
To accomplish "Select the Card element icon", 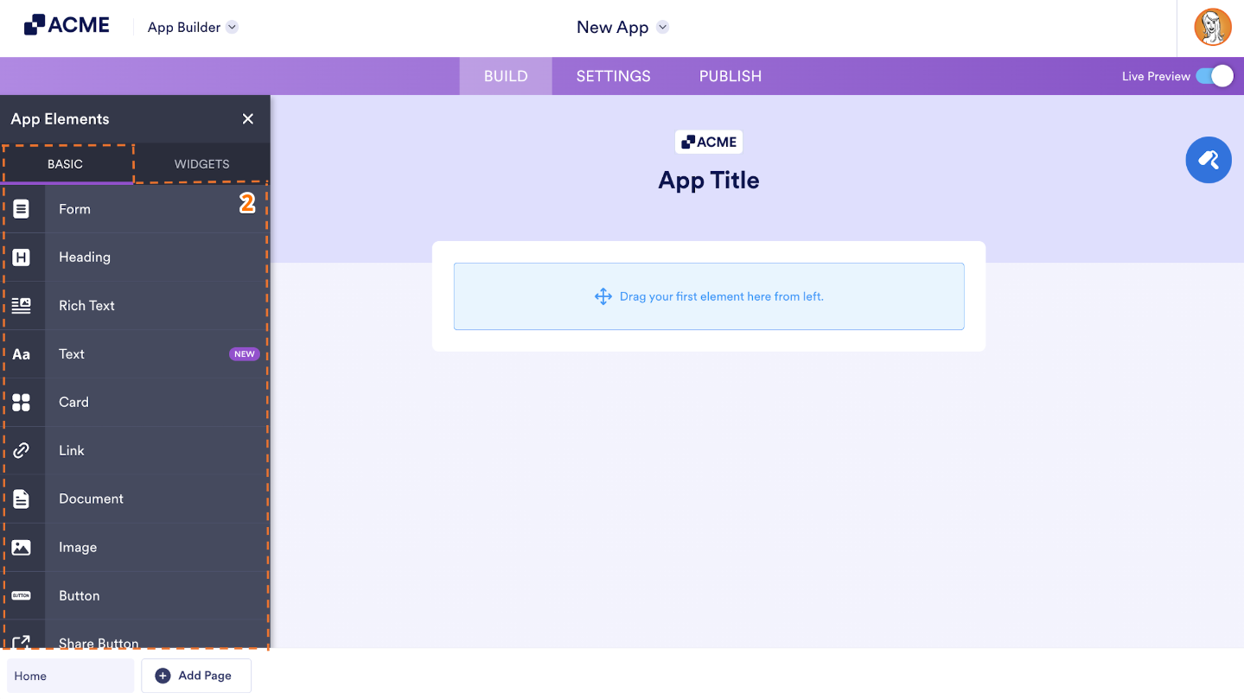I will [23, 402].
